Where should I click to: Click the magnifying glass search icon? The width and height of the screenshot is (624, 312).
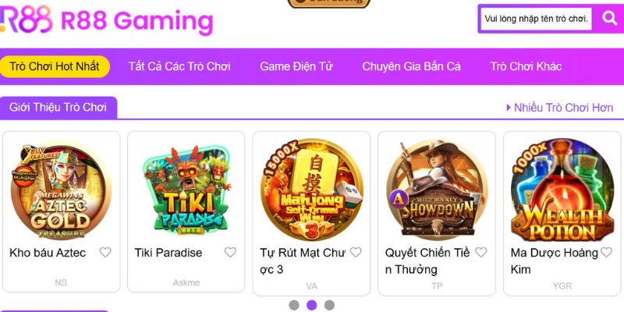coord(609,18)
